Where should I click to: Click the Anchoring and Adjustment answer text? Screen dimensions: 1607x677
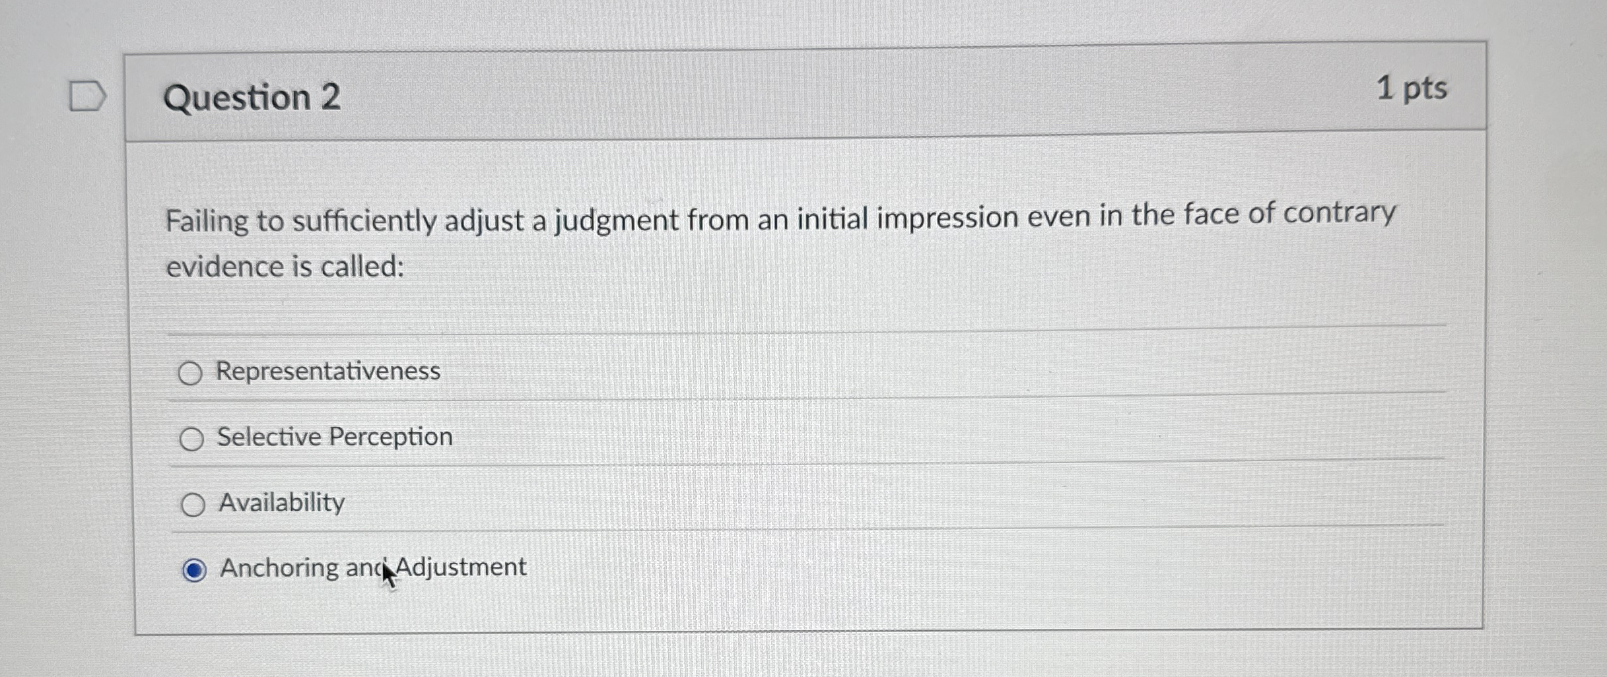(x=372, y=566)
